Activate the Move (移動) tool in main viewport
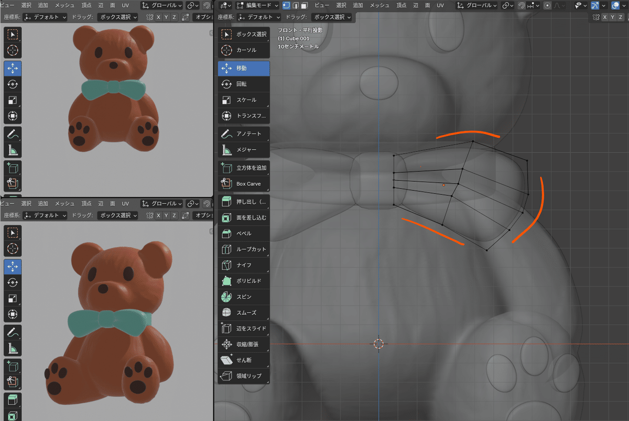629x421 pixels. 244,68
